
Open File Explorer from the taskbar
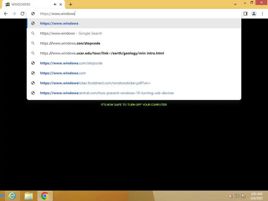coord(29,196)
